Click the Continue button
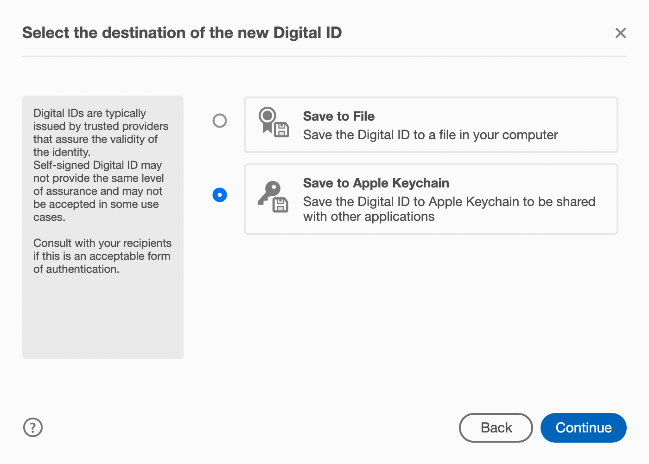 (x=584, y=428)
